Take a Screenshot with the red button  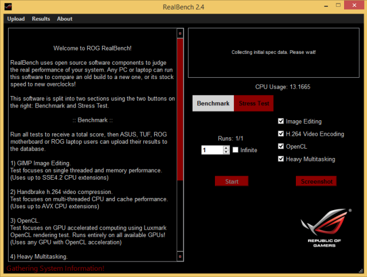(316, 181)
